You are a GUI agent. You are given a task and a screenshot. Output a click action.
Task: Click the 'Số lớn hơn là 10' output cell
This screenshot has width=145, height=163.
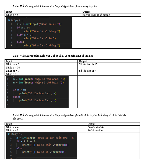(109, 66)
